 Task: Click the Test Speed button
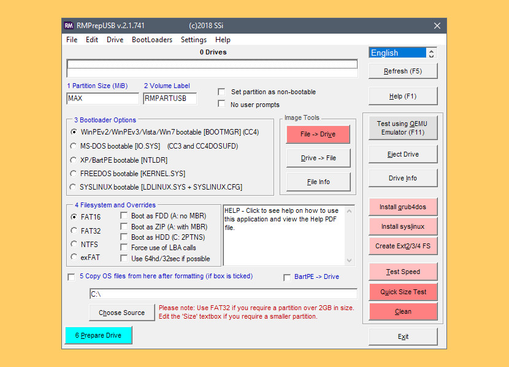(403, 272)
